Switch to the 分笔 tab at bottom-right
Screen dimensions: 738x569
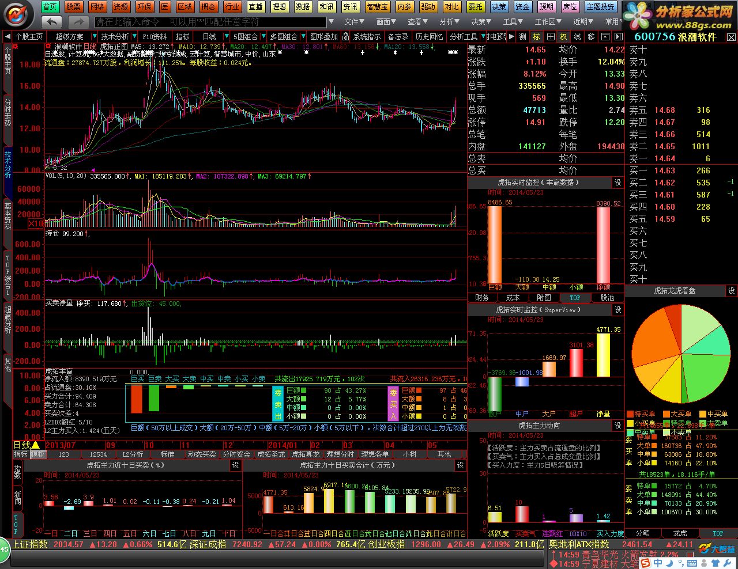click(x=642, y=533)
